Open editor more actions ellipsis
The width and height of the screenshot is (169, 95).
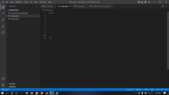(x=166, y=6)
